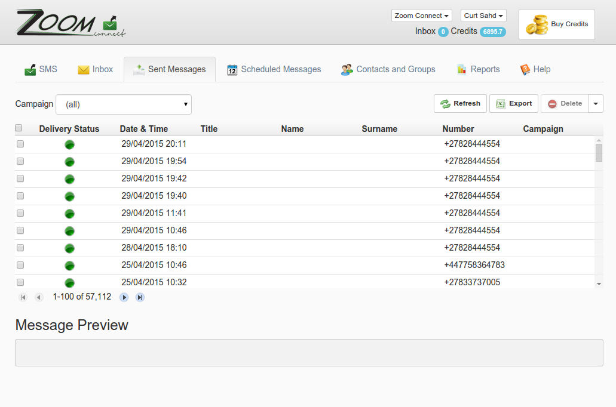The height and width of the screenshot is (407, 616).
Task: Refresh the sent messages list
Action: [x=460, y=104]
